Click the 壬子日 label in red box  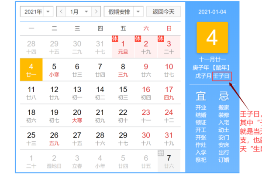[x=221, y=77]
